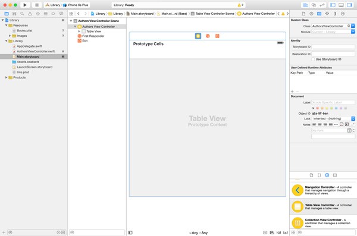Choose the iPhone 6s Plus destination
Viewport: 357px width, 236px height.
(x=76, y=5)
